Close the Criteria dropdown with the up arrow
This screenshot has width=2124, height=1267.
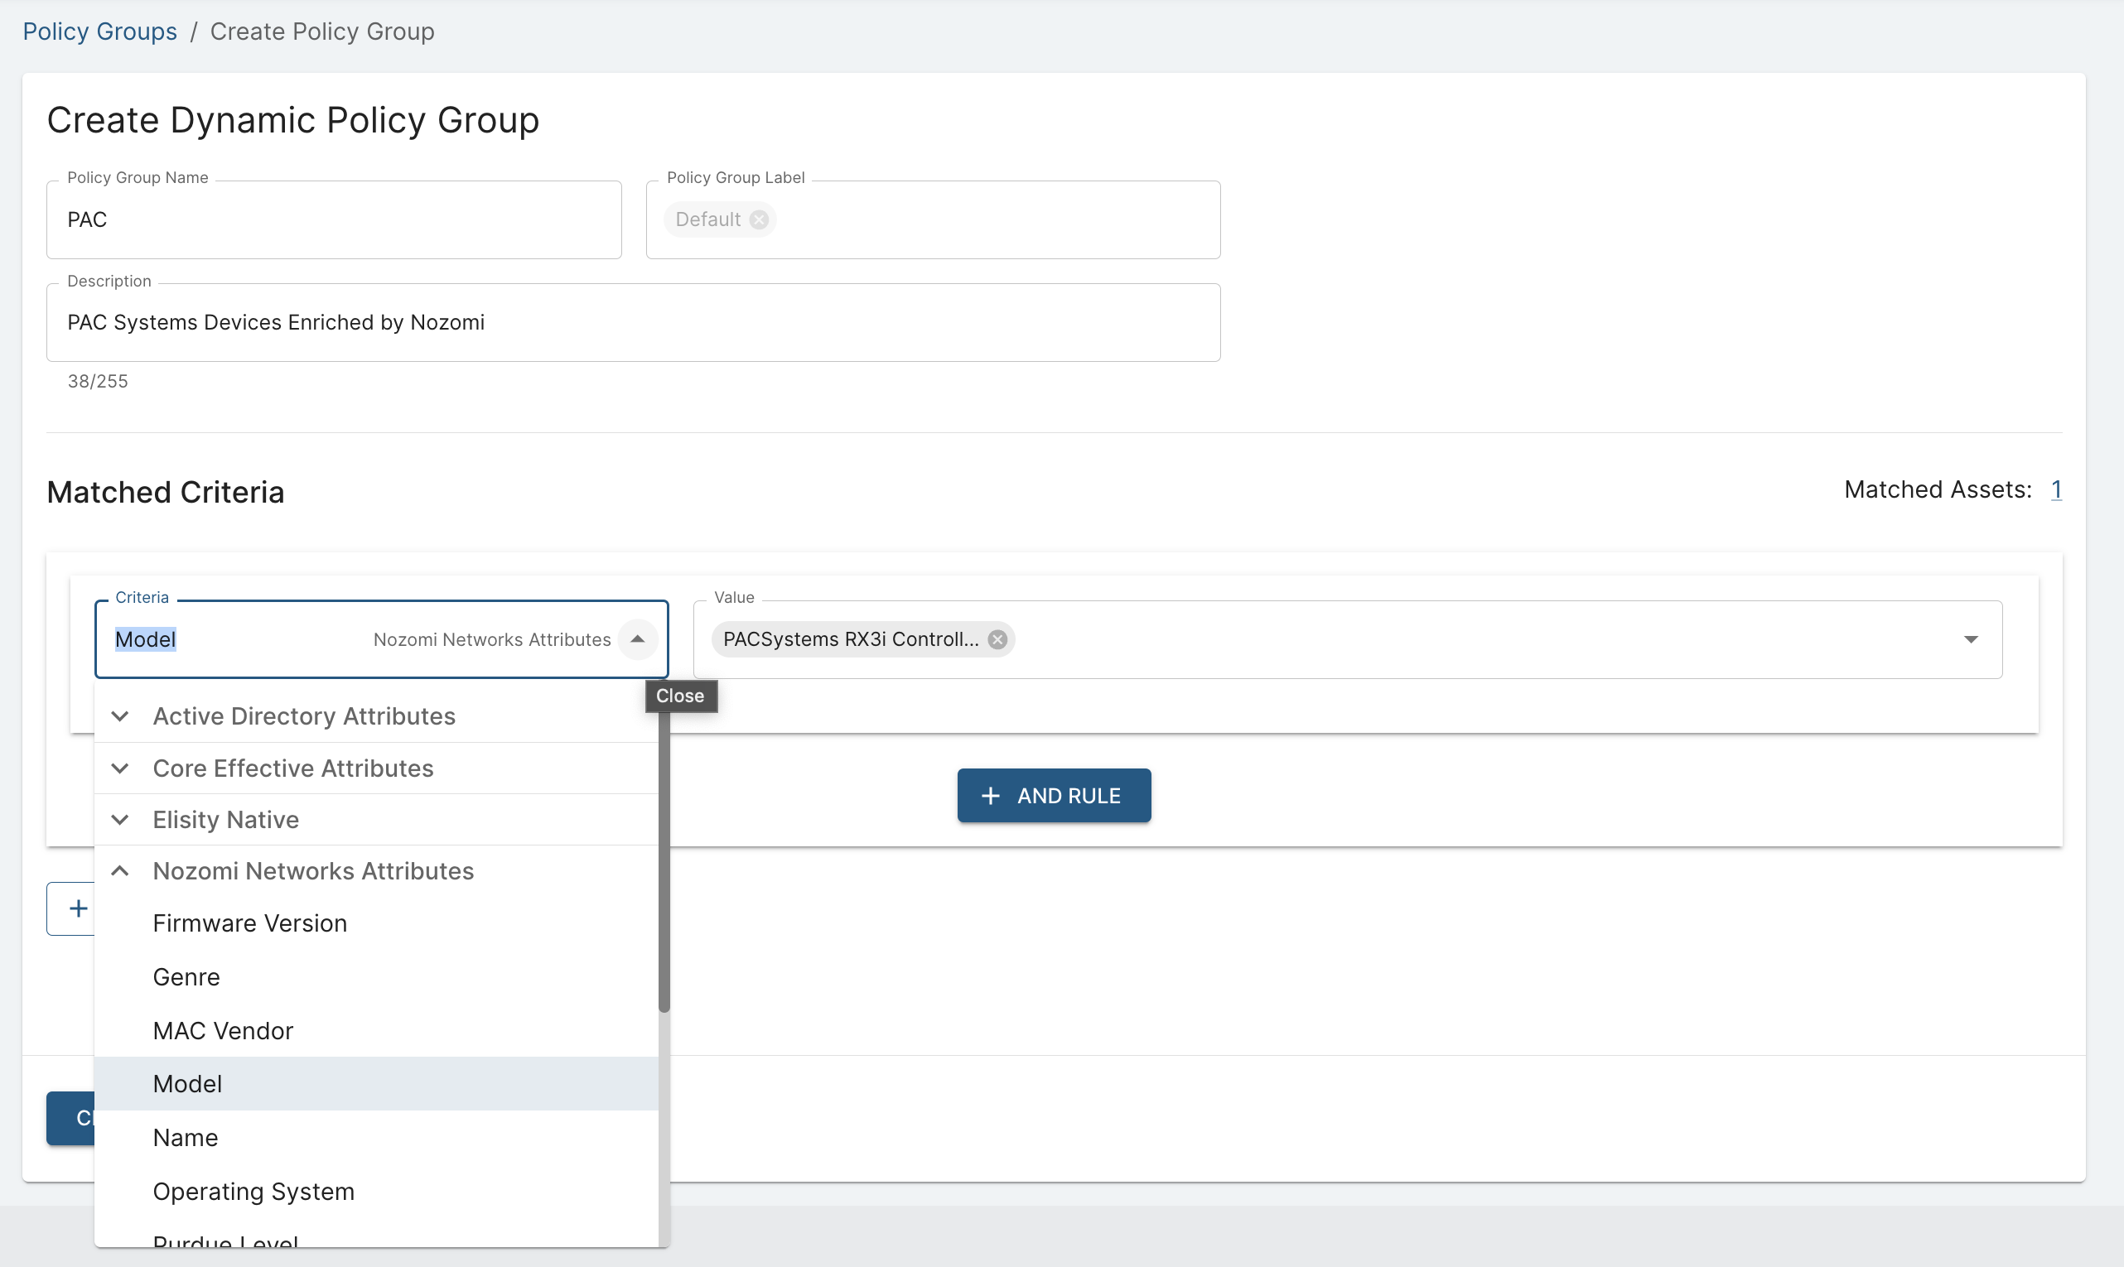tap(637, 639)
